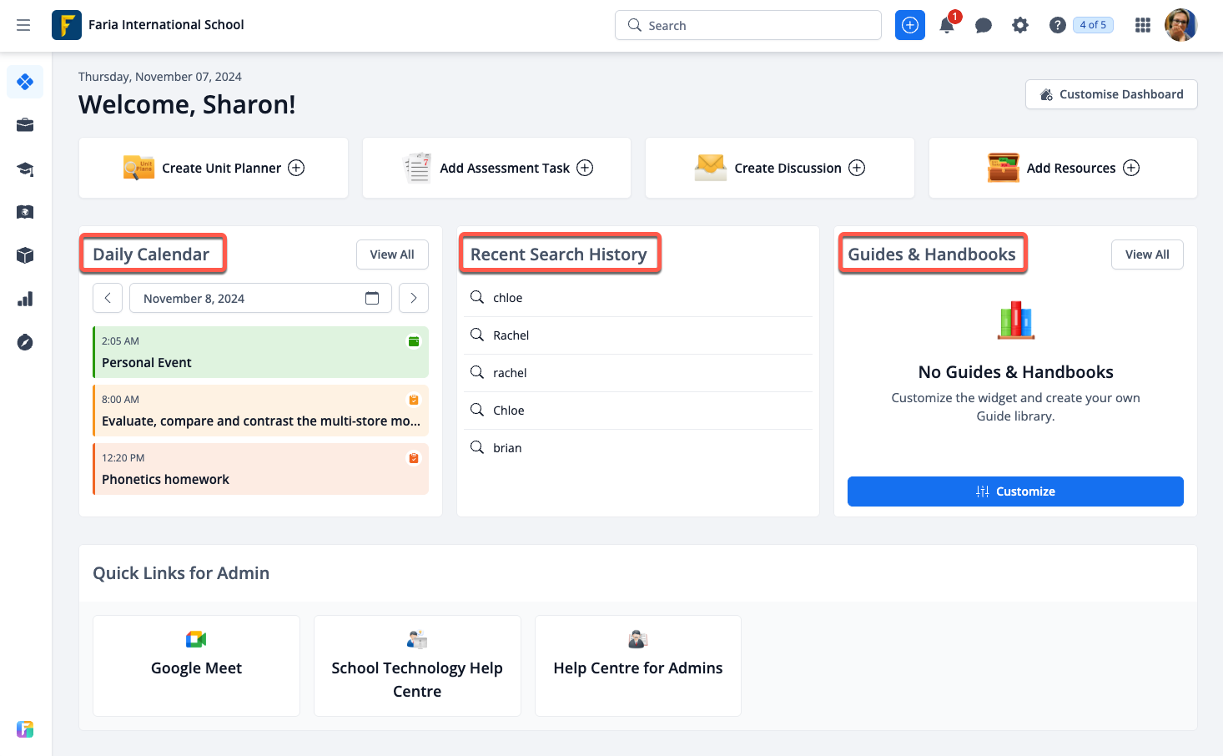
Task: Click the Customise Dashboard button
Action: [x=1111, y=94]
